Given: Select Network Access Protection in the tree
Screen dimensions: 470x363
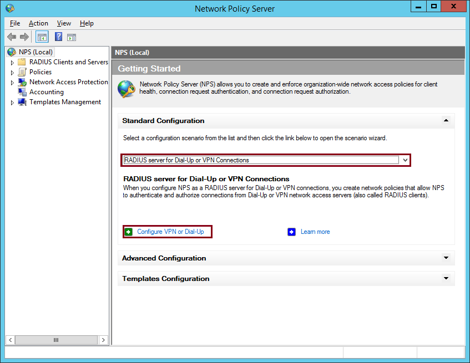Looking at the screenshot, I should coord(68,82).
